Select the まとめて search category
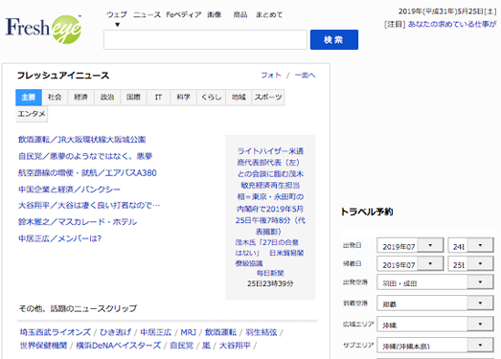Viewport: 501px width, 359px height. click(x=269, y=14)
